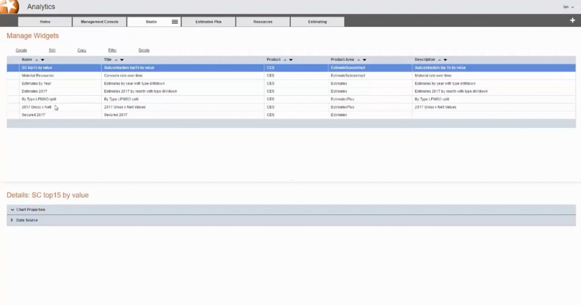The width and height of the screenshot is (581, 305).
Task: Sort the Title column ascending
Action: pos(116,60)
